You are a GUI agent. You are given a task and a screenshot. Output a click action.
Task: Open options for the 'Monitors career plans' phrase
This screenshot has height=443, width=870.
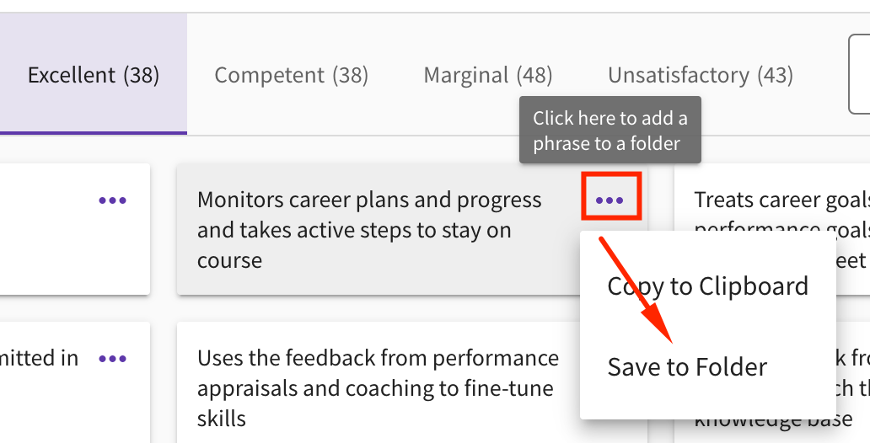(x=610, y=200)
